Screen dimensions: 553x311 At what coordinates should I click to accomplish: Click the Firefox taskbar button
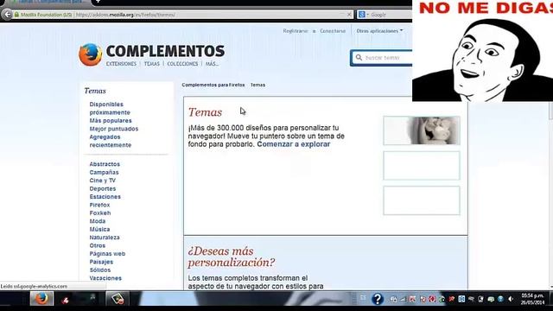tap(41, 299)
